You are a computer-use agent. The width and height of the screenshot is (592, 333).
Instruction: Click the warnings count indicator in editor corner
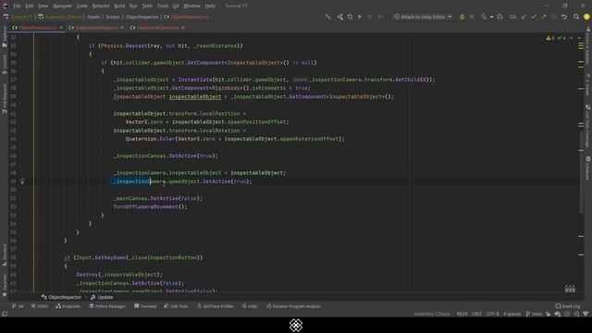tap(550, 38)
